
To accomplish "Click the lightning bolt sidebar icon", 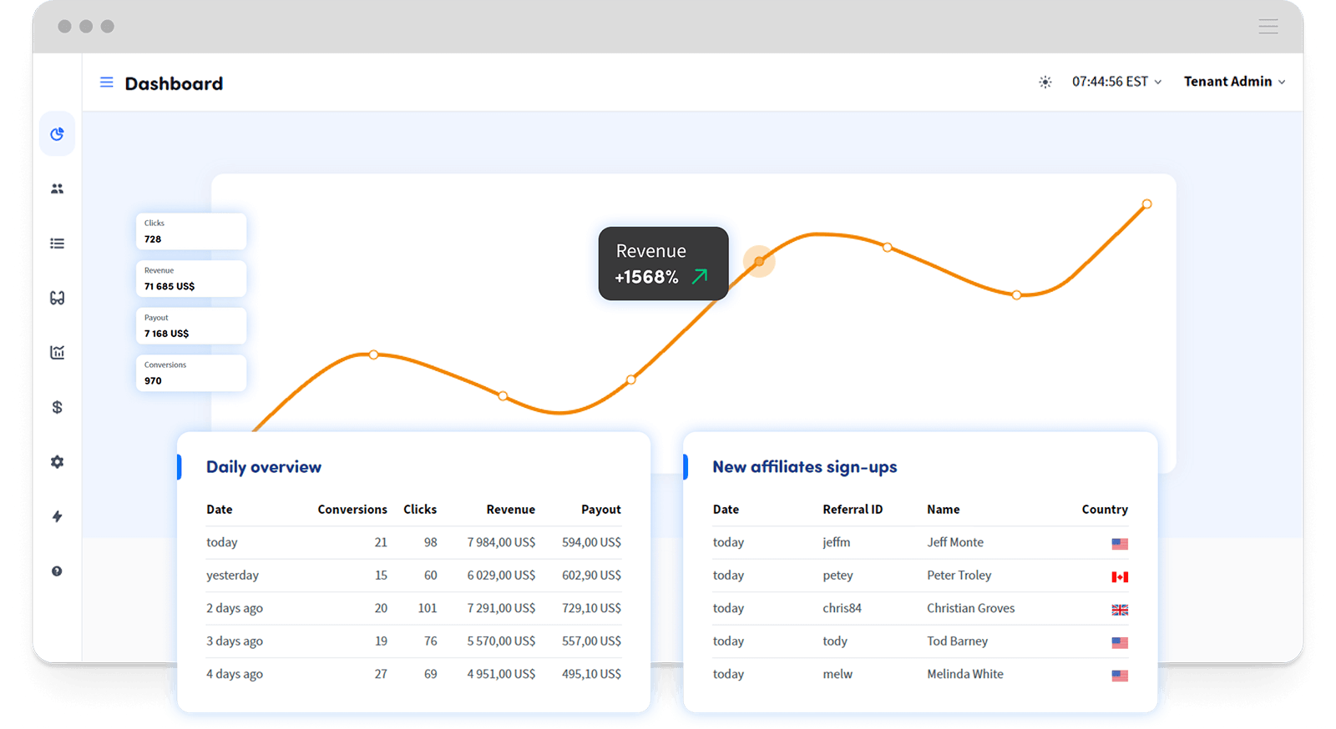I will pyautogui.click(x=57, y=516).
